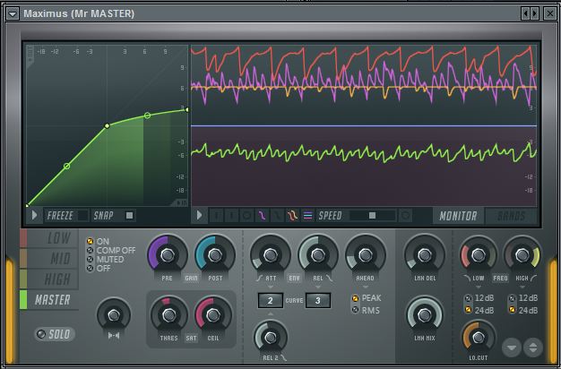Click the MONITOR button

coord(458,216)
